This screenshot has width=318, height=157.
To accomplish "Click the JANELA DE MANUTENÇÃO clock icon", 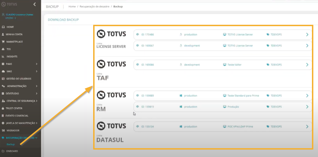I will 3,123.
